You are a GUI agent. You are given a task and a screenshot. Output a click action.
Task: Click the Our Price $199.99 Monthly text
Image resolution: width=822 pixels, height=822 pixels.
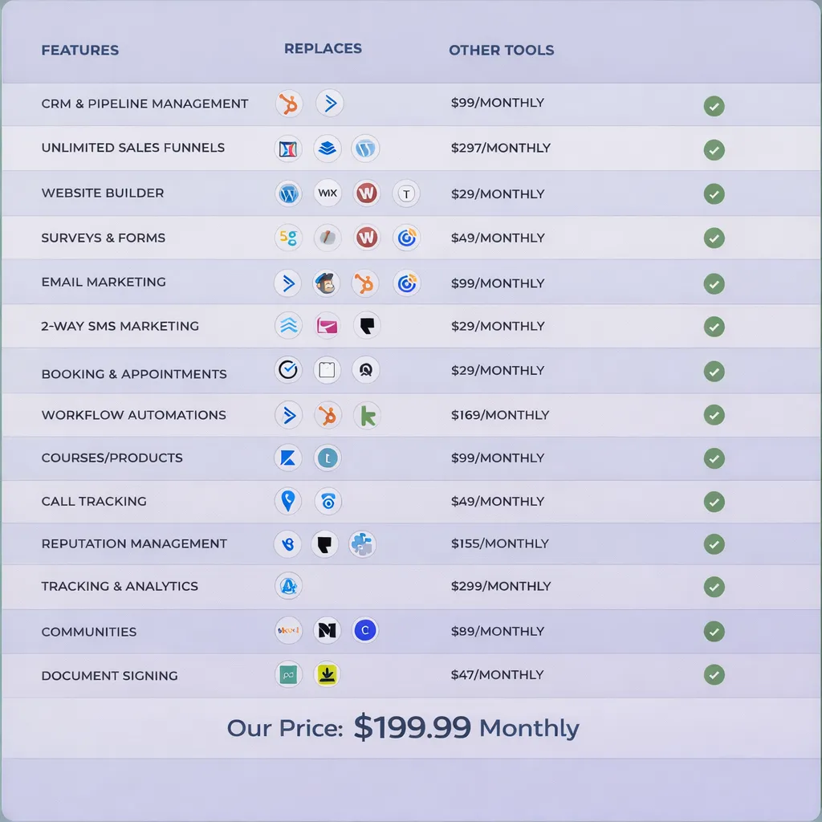pos(403,728)
